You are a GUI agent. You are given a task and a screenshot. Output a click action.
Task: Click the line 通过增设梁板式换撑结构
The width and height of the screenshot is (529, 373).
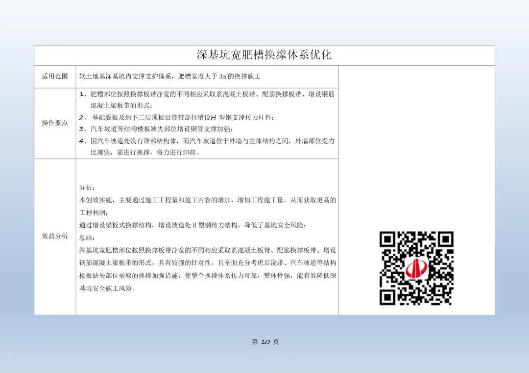[x=192, y=225]
